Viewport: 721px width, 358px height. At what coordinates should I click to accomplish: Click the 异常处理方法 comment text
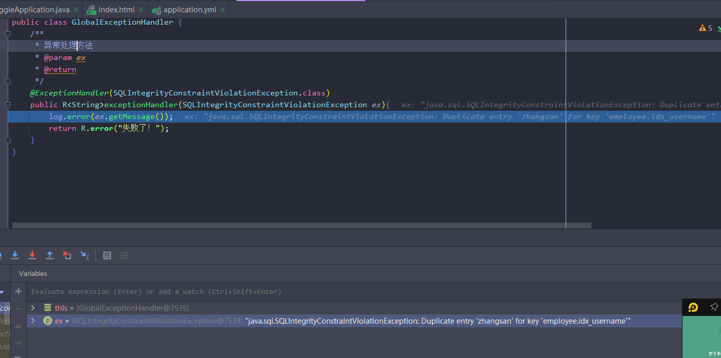(x=68, y=46)
